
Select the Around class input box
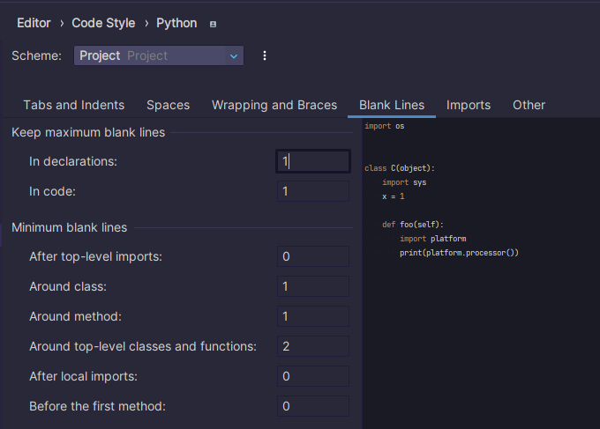[x=313, y=286]
